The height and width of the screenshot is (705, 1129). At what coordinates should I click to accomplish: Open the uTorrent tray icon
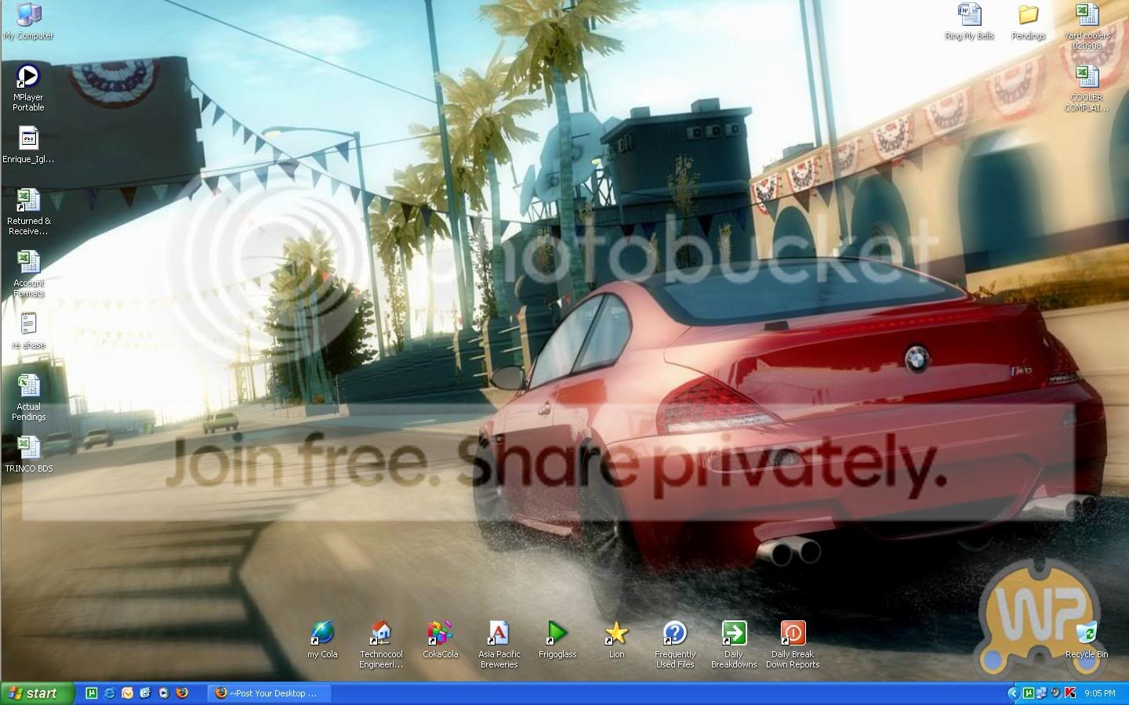1028,693
